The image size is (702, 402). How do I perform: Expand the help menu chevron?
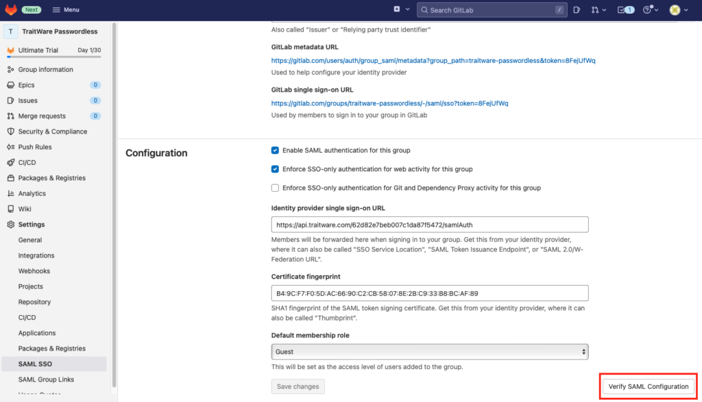[x=656, y=10]
